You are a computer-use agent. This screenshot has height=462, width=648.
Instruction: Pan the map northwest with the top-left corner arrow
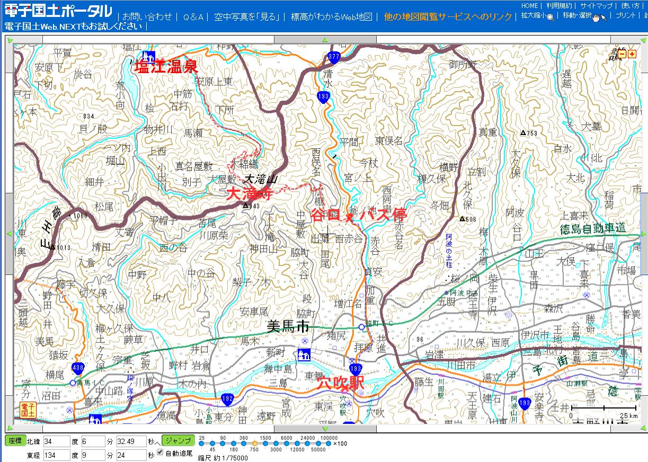pos(9,40)
